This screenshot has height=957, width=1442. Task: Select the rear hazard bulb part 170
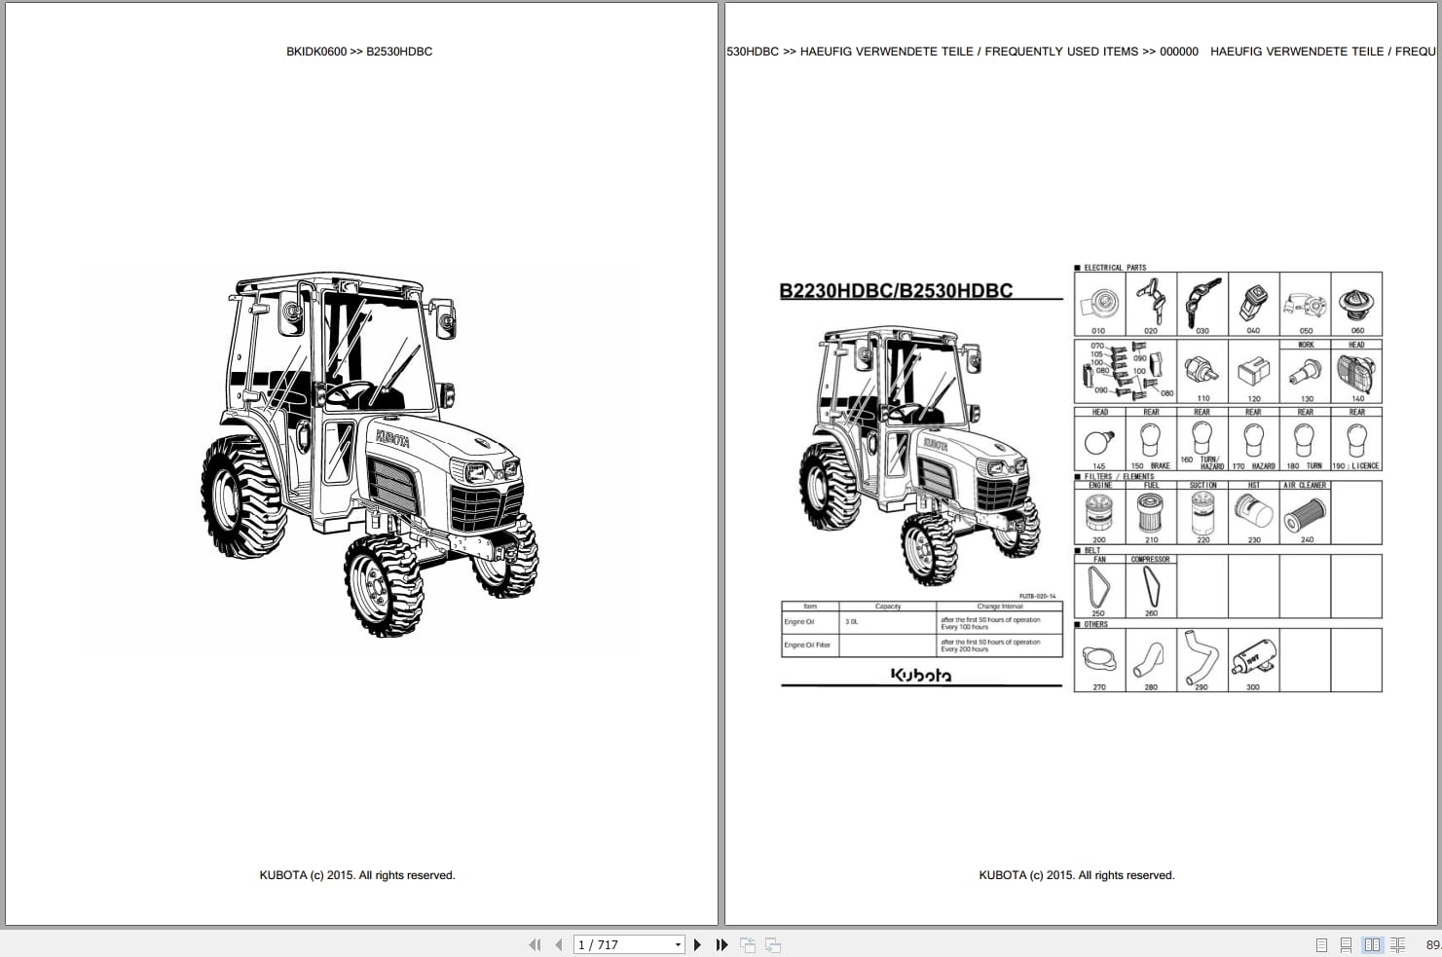(x=1253, y=439)
